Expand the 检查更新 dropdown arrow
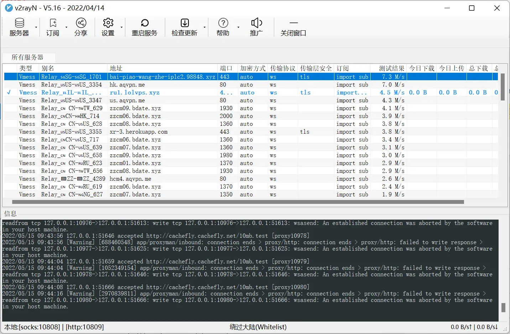510x334 pixels. (x=204, y=27)
